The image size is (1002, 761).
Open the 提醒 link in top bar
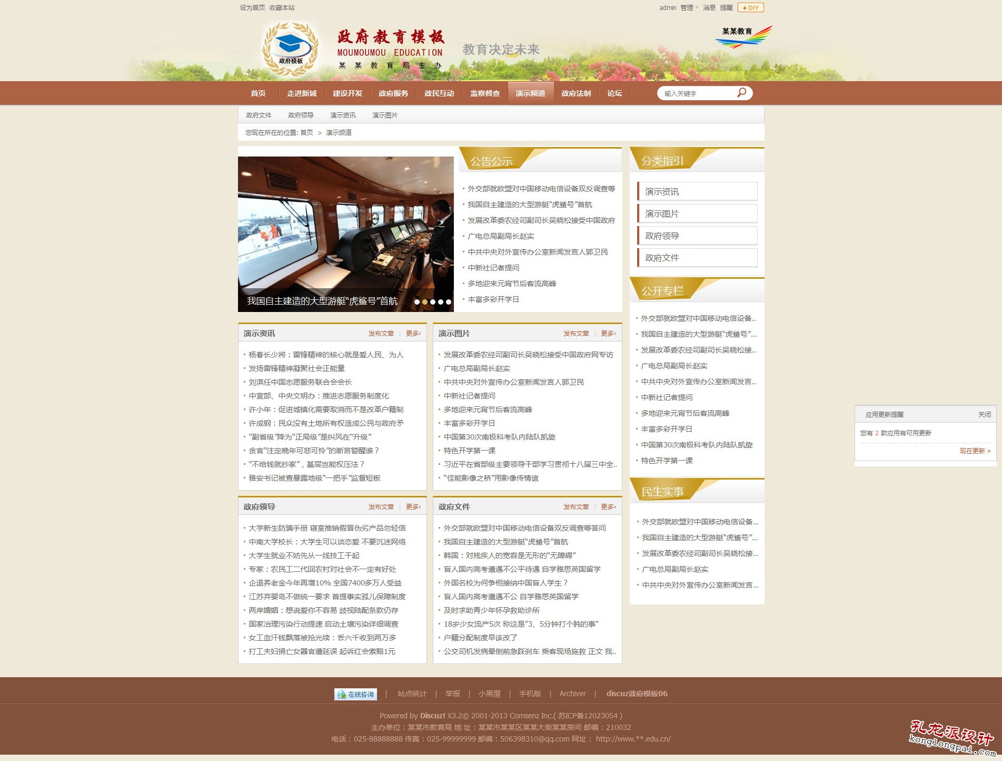coord(726,7)
